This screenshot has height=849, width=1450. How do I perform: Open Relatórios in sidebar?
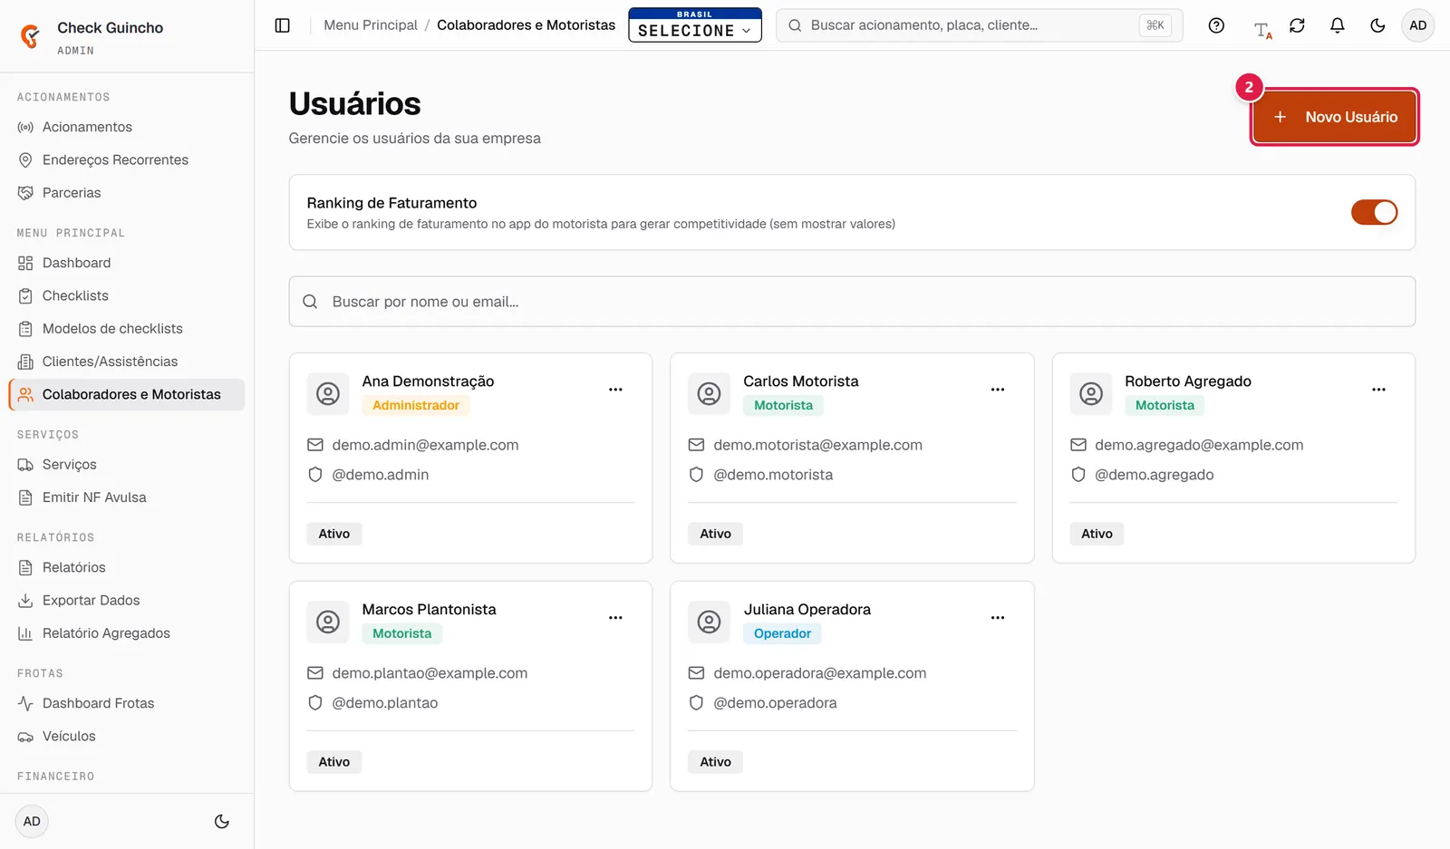[x=127, y=568]
